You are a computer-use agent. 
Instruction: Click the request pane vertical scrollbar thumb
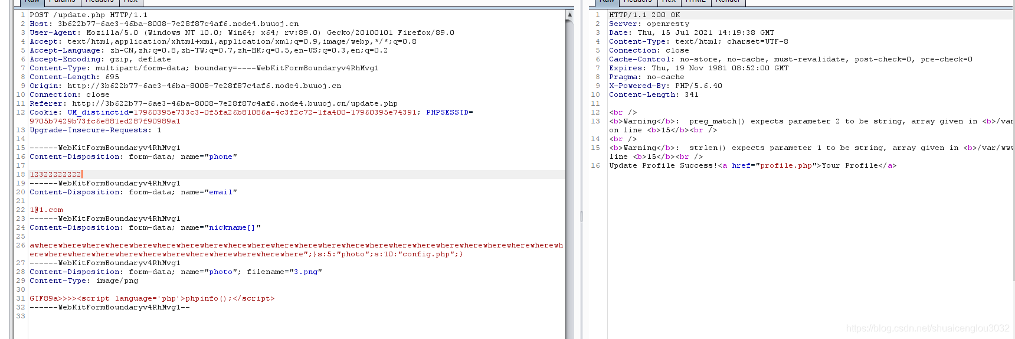coord(569,179)
